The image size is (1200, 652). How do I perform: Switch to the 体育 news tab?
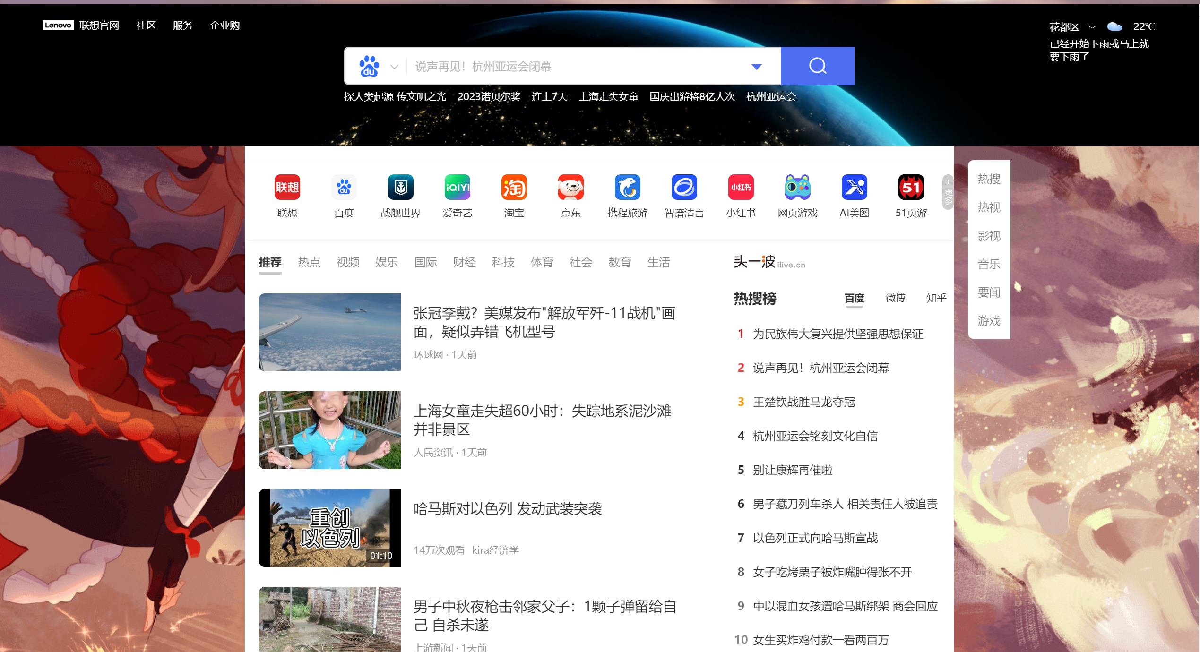click(542, 262)
